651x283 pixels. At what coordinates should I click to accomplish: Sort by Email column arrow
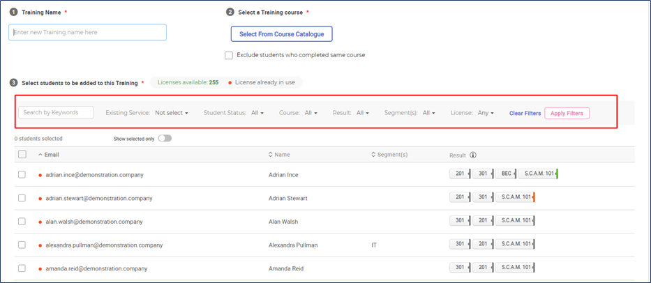click(x=40, y=154)
